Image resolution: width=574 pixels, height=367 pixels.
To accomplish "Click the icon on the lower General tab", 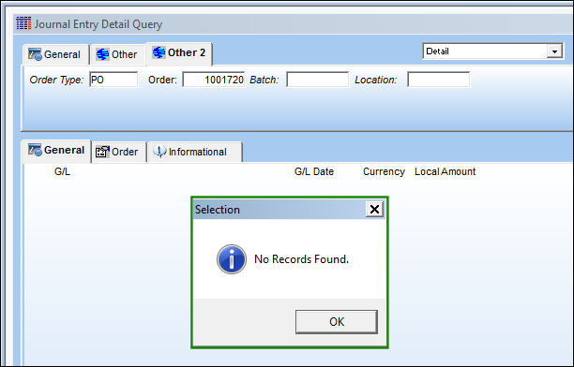I will click(35, 150).
